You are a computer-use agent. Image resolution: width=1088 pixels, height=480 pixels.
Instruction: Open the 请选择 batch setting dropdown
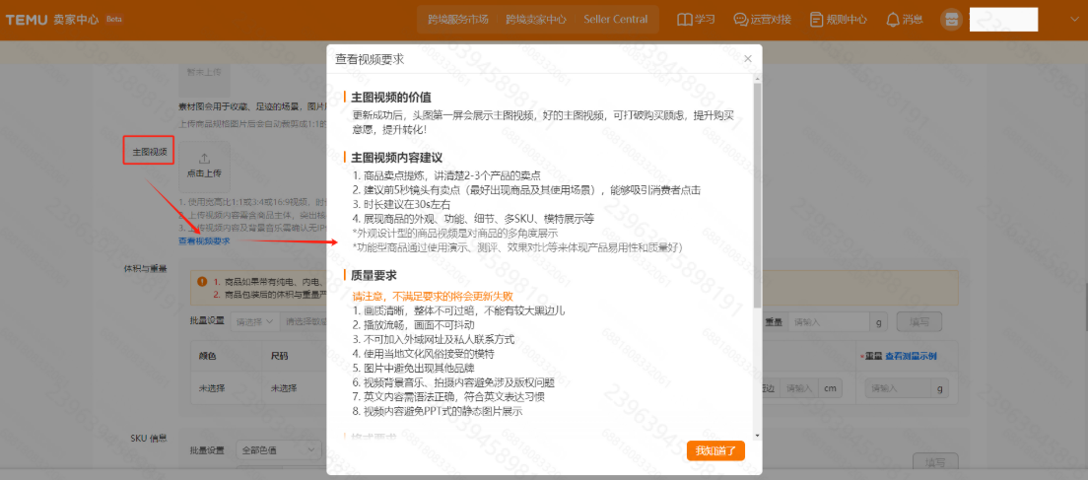(x=256, y=322)
